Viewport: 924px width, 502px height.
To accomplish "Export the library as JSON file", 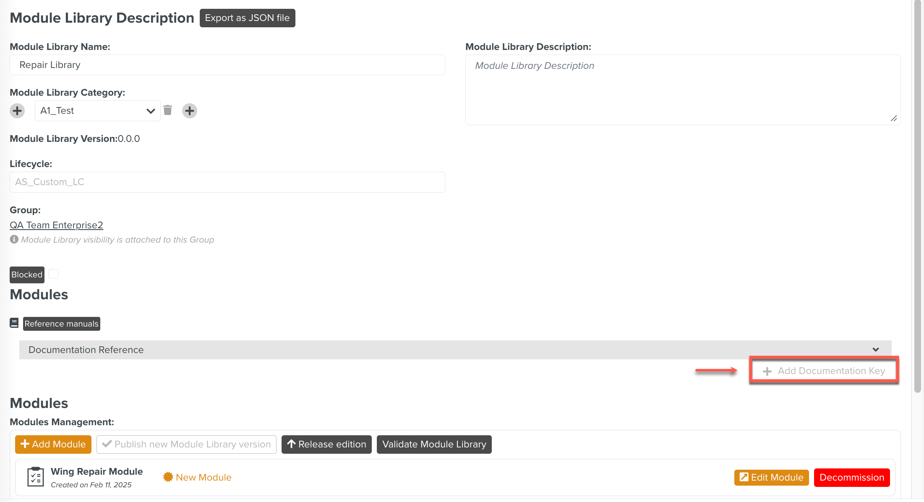I will (247, 18).
